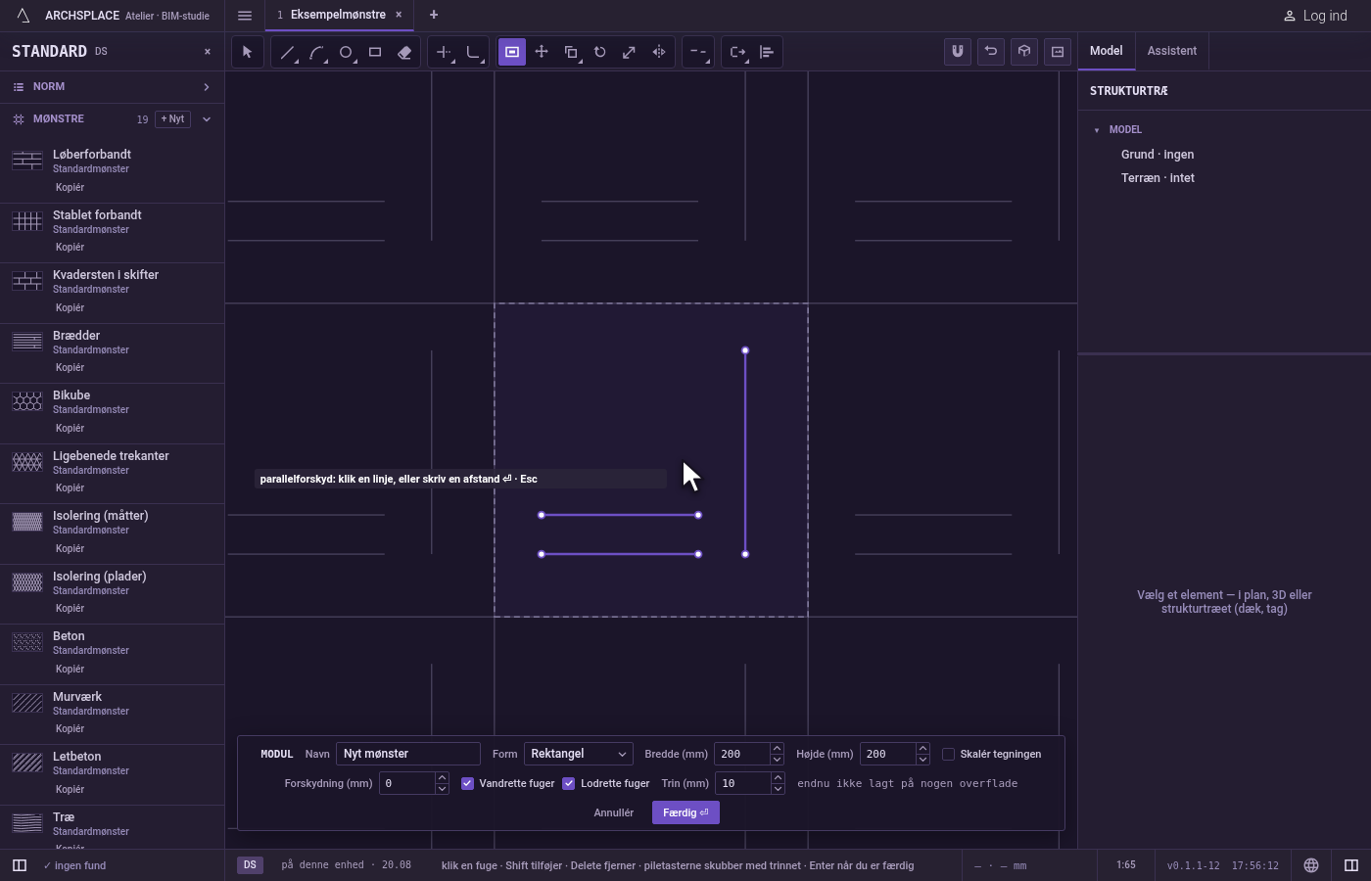The height and width of the screenshot is (881, 1371).
Task: Select the scale tool with diagonal arrow
Action: [x=630, y=52]
